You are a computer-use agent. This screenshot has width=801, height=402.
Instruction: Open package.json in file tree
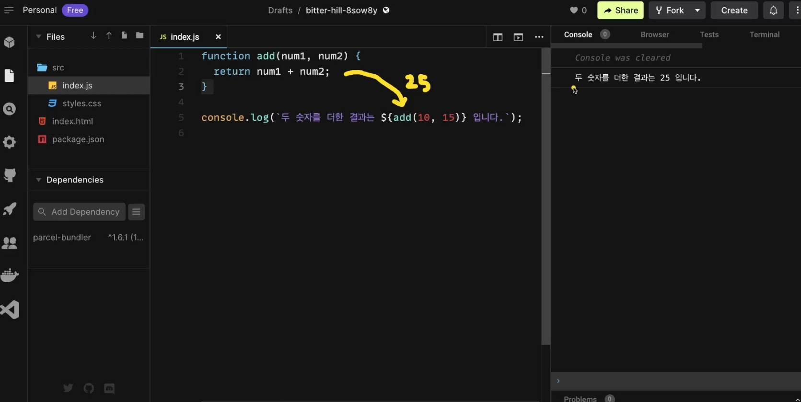(89, 139)
